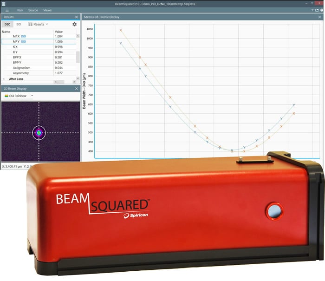This screenshot has width=325, height=281.
Task: Open the Run menu
Action: click(20, 10)
